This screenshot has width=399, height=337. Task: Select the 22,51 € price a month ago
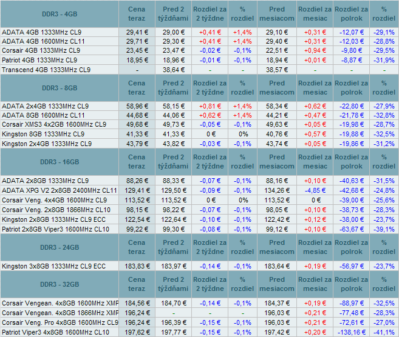[x=277, y=50]
